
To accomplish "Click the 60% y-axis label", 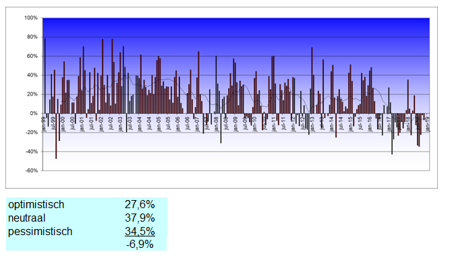I will tap(32, 56).
